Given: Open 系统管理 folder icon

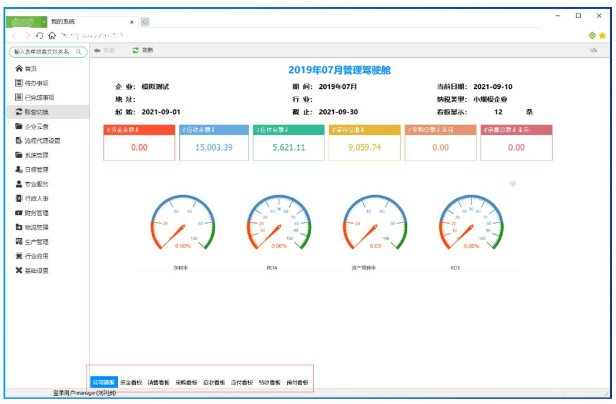Looking at the screenshot, I should pos(18,155).
